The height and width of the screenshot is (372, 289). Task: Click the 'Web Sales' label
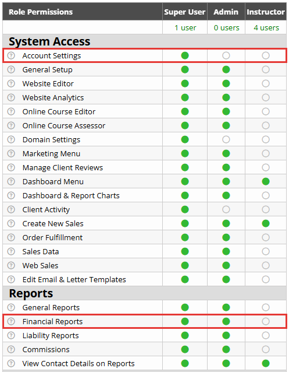pos(40,265)
